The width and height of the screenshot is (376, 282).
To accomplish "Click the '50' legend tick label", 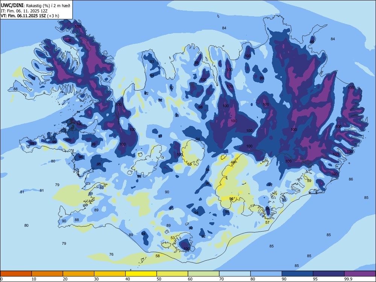I will click(159, 279).
